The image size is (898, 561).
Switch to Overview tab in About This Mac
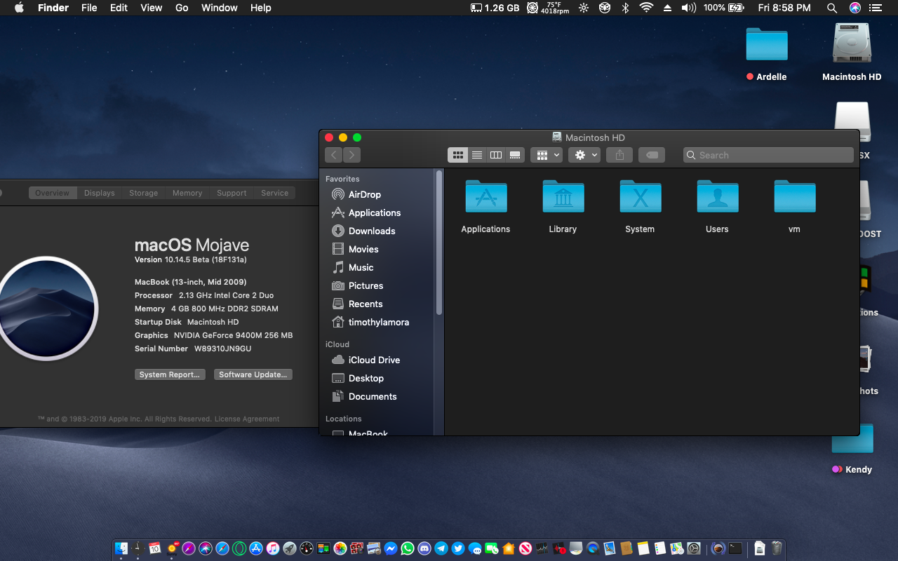tap(53, 193)
